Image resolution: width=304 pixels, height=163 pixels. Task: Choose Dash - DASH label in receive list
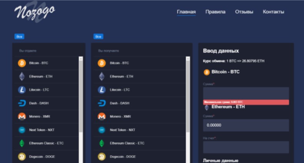click(x=120, y=103)
